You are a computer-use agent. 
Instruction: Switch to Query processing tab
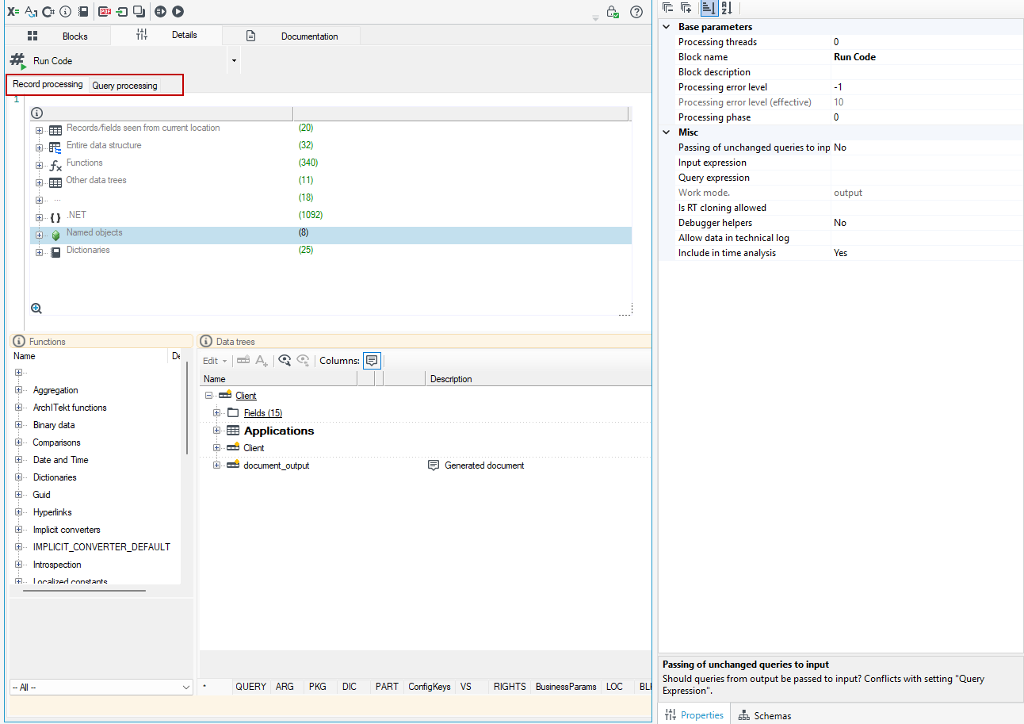[125, 86]
